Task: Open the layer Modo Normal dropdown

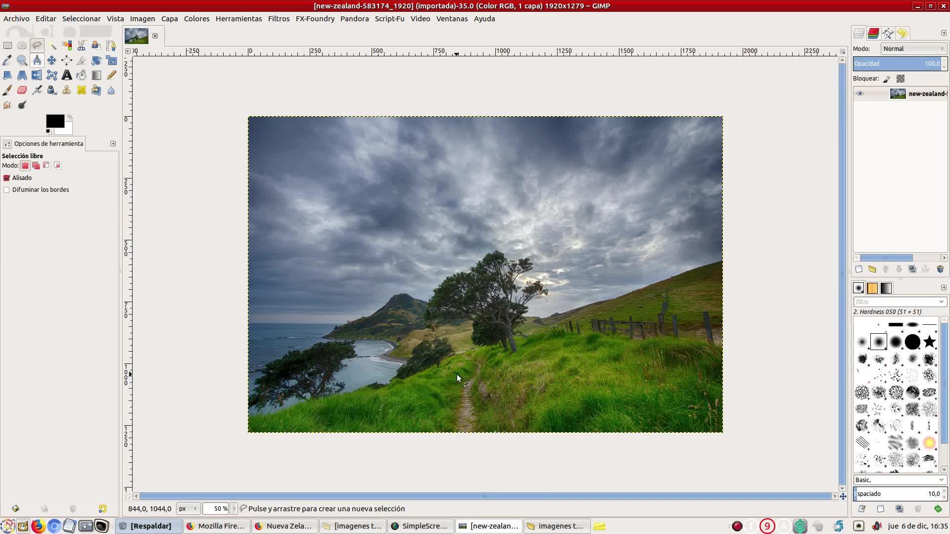Action: [913, 48]
